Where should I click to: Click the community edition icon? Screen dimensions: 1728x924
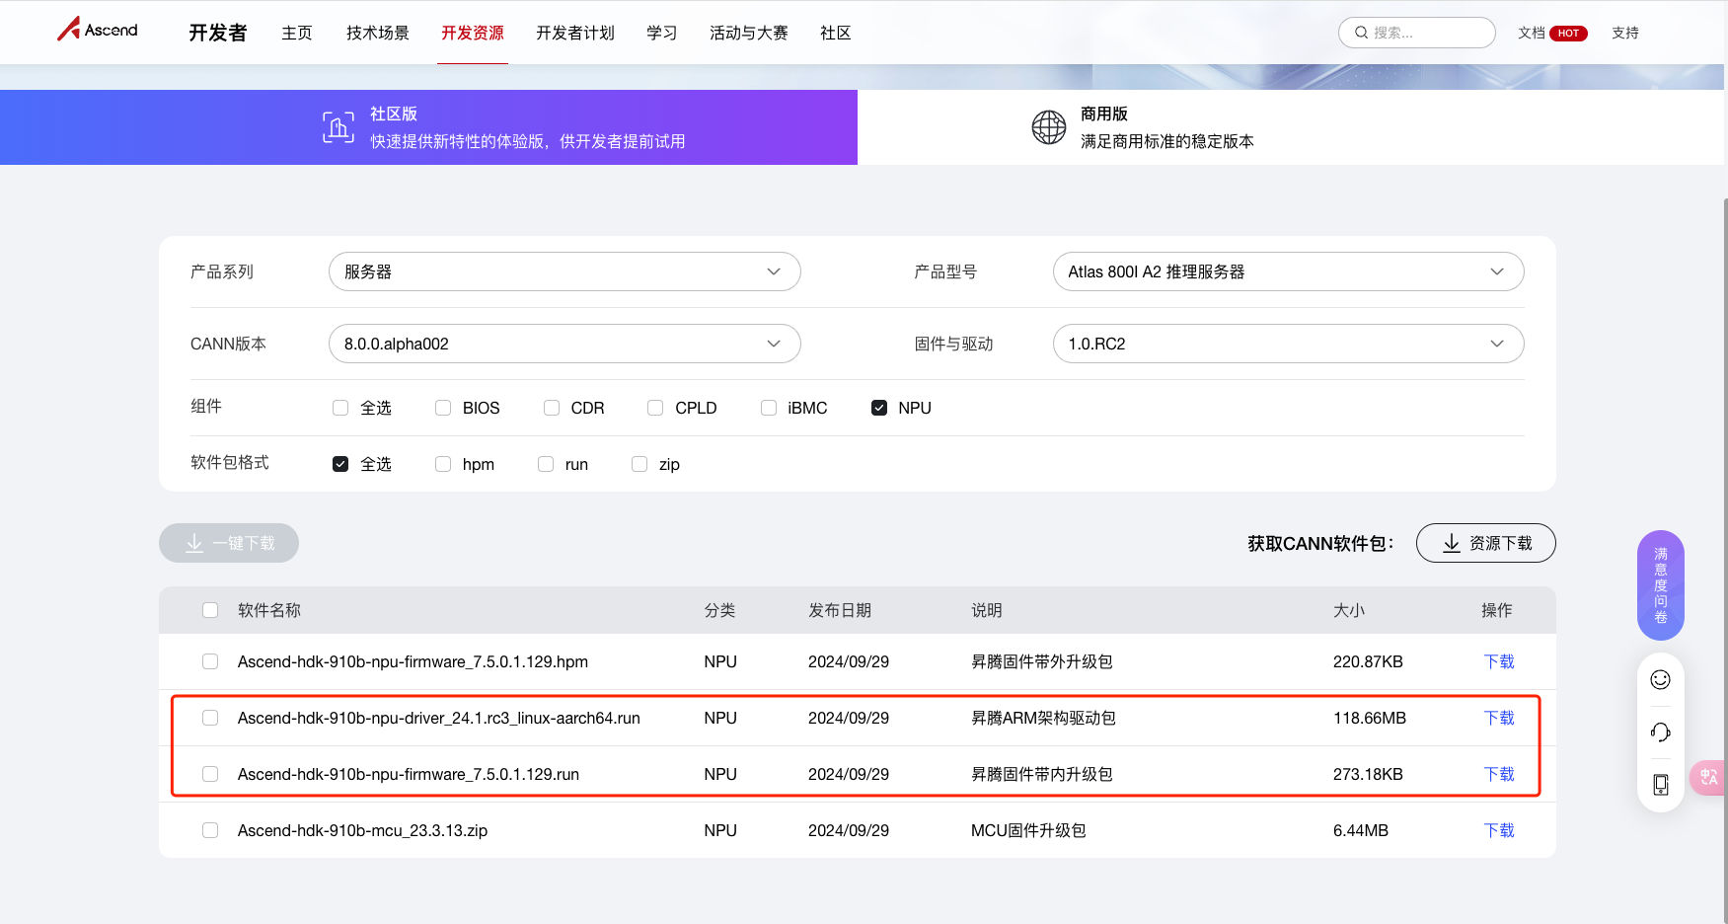point(338,127)
